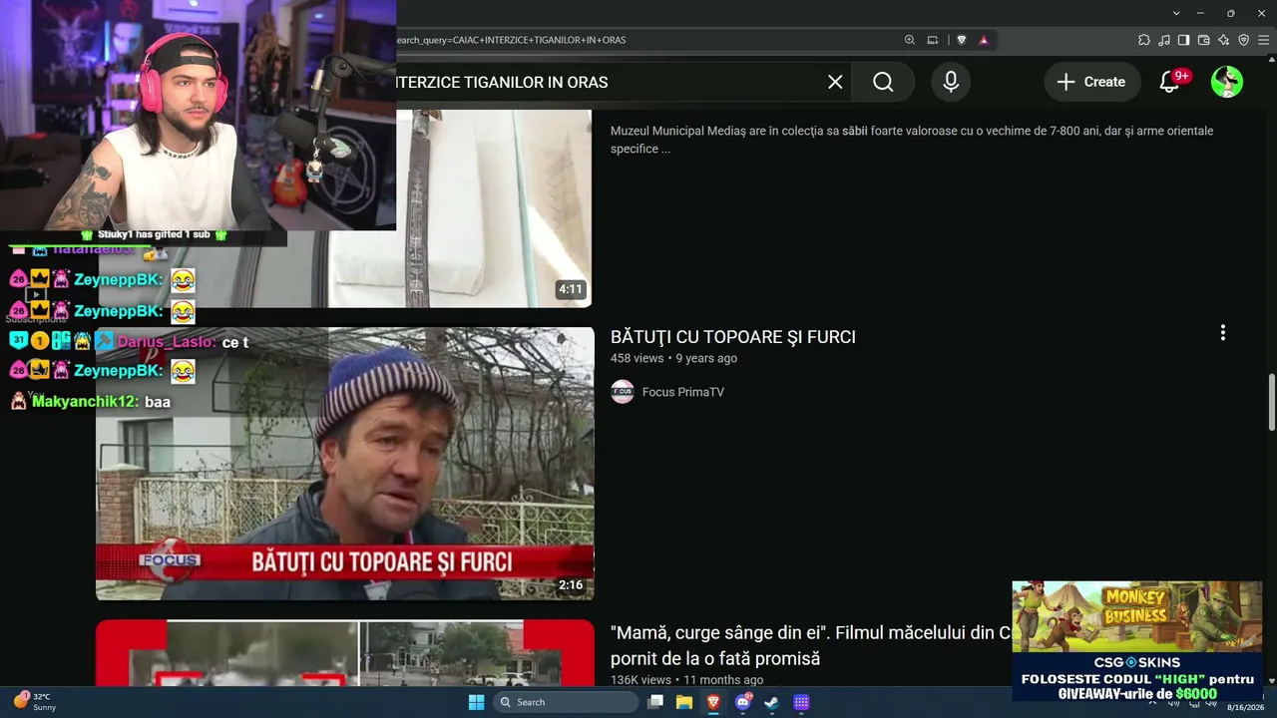1277x718 pixels.
Task: Open the Focus PrimaTV channel avatar
Action: [x=623, y=392]
